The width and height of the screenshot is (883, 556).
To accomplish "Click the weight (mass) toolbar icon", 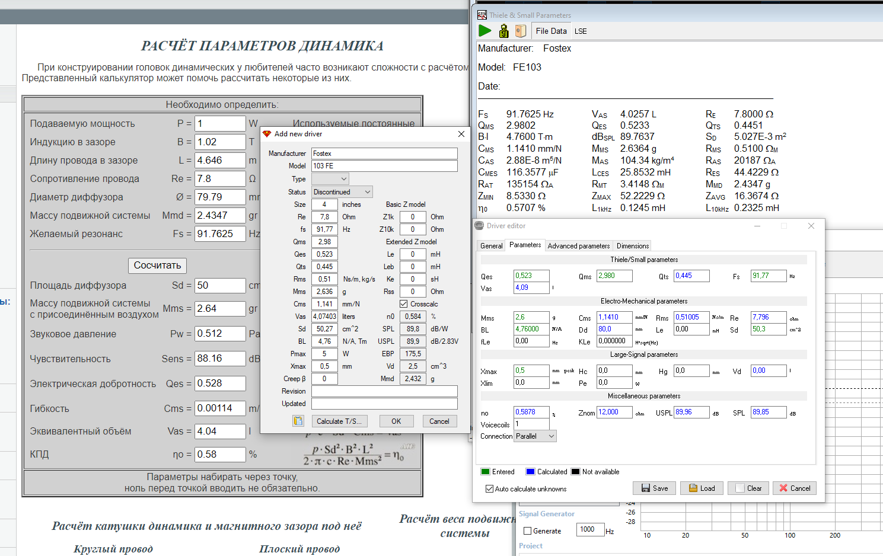I will 503,31.
